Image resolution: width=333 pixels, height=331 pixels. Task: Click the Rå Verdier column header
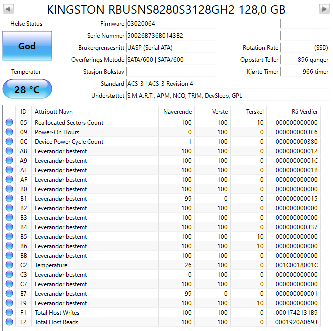click(x=304, y=112)
